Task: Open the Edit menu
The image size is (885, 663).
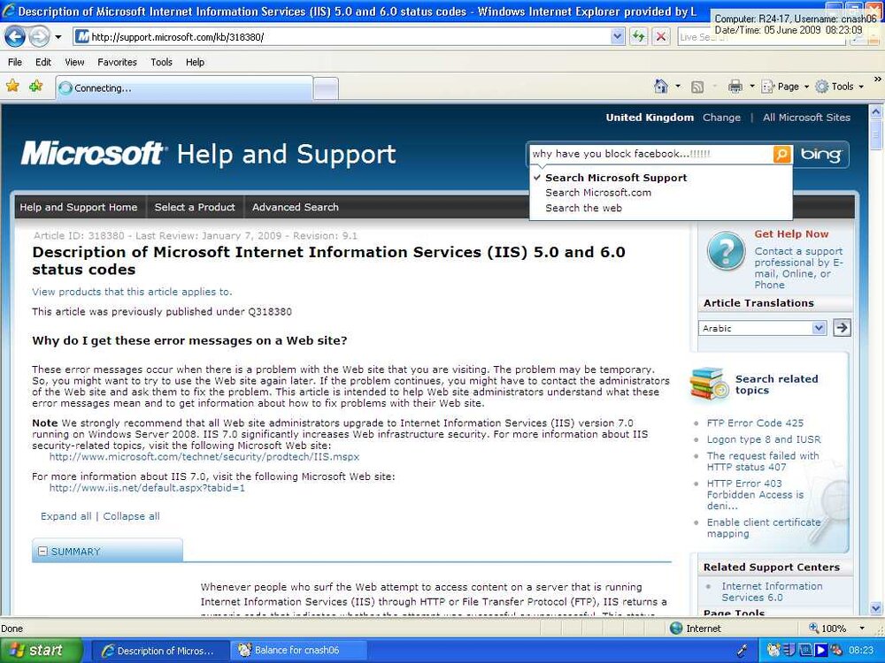Action: (x=43, y=62)
